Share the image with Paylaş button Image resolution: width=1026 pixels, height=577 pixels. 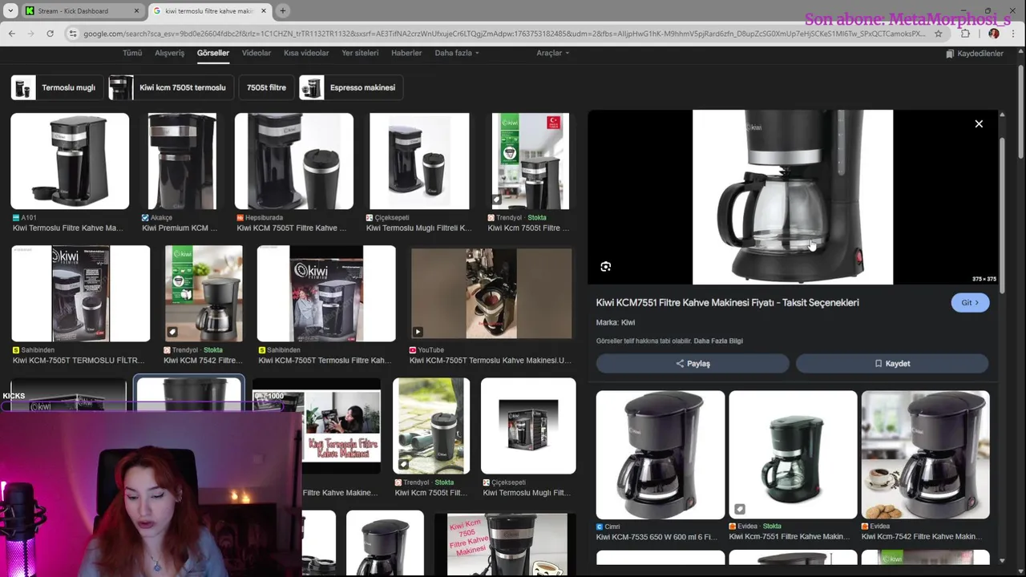coord(693,364)
